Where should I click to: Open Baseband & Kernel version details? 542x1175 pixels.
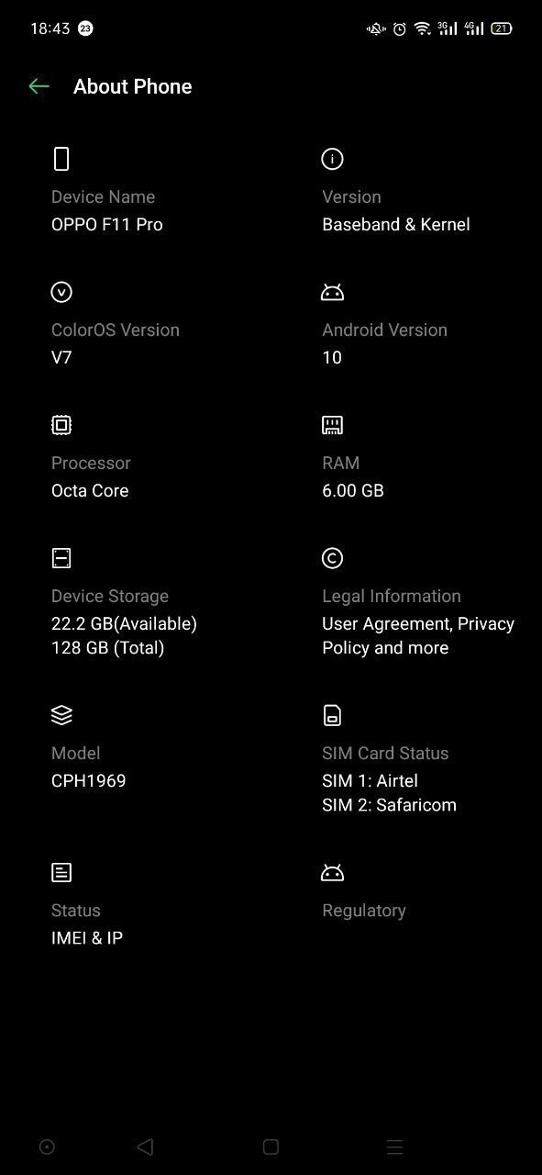395,224
